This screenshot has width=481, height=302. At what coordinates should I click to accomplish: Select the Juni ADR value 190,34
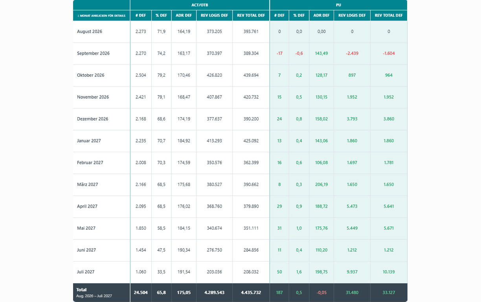click(x=184, y=250)
